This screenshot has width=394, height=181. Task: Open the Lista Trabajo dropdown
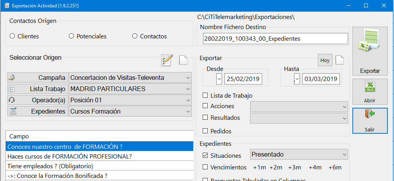[x=188, y=89]
